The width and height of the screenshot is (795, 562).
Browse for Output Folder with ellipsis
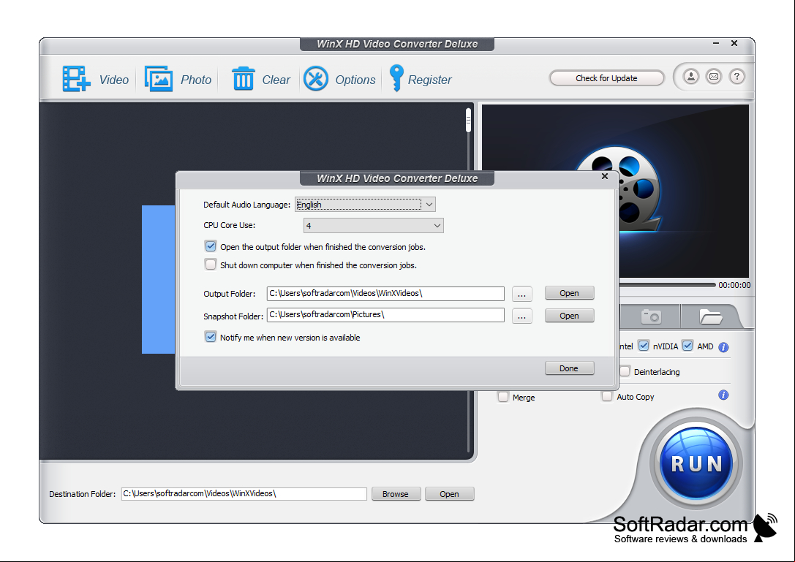point(521,293)
